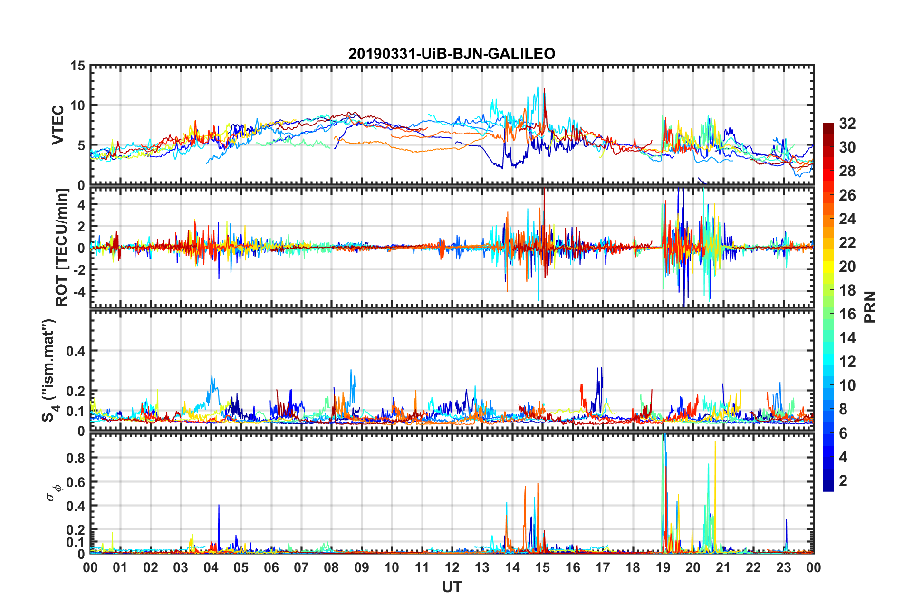The height and width of the screenshot is (614, 904).
Task: Click colorbar tick label 2
Action: click(843, 481)
